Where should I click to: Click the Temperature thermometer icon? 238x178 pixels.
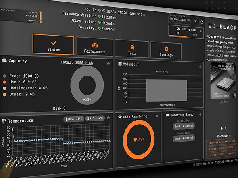4,121
